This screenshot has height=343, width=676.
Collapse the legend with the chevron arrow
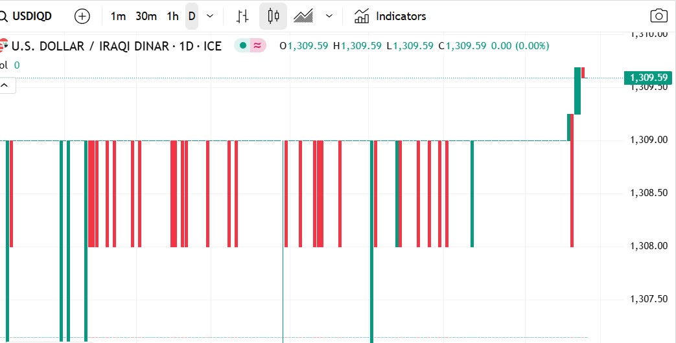[5, 85]
